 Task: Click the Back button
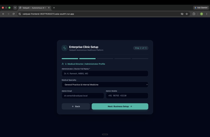click(x=76, y=106)
